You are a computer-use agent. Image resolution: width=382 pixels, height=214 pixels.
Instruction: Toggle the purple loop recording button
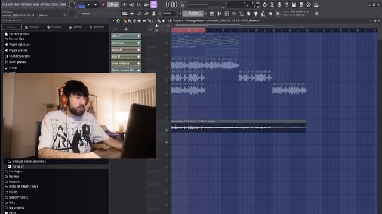(154, 5)
